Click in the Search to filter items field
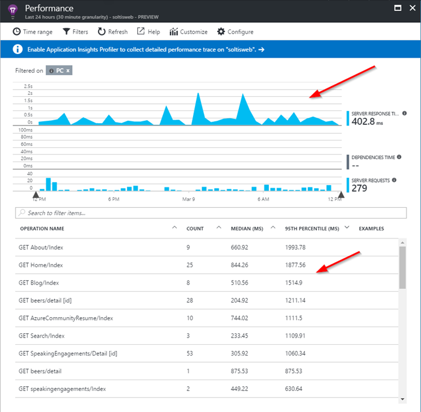 (210, 213)
